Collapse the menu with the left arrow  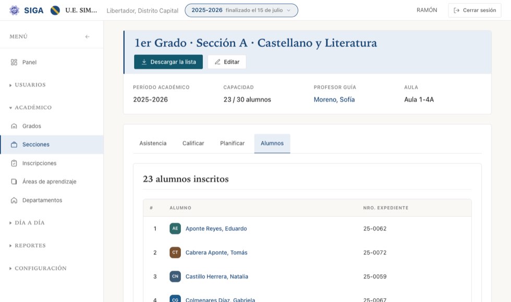88,37
